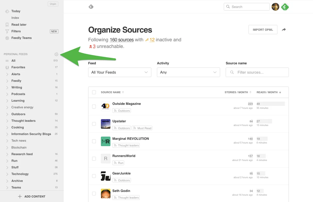Viewport: 313px width, 202px height.
Task: Click the Filter sources input field
Action: click(x=257, y=72)
